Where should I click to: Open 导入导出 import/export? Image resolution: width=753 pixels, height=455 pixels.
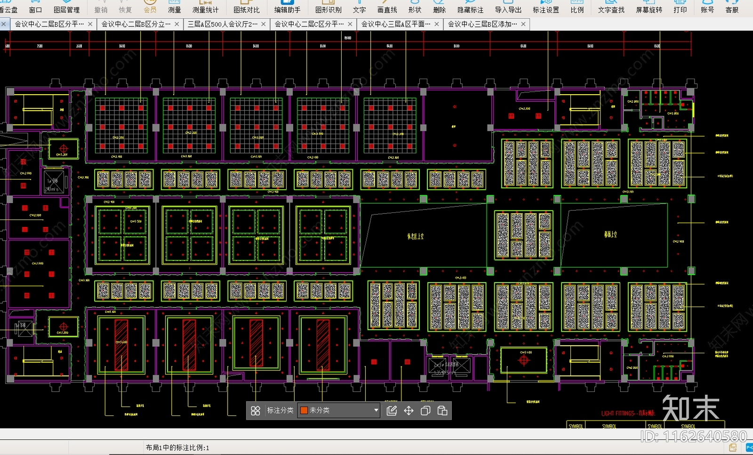coord(508,7)
